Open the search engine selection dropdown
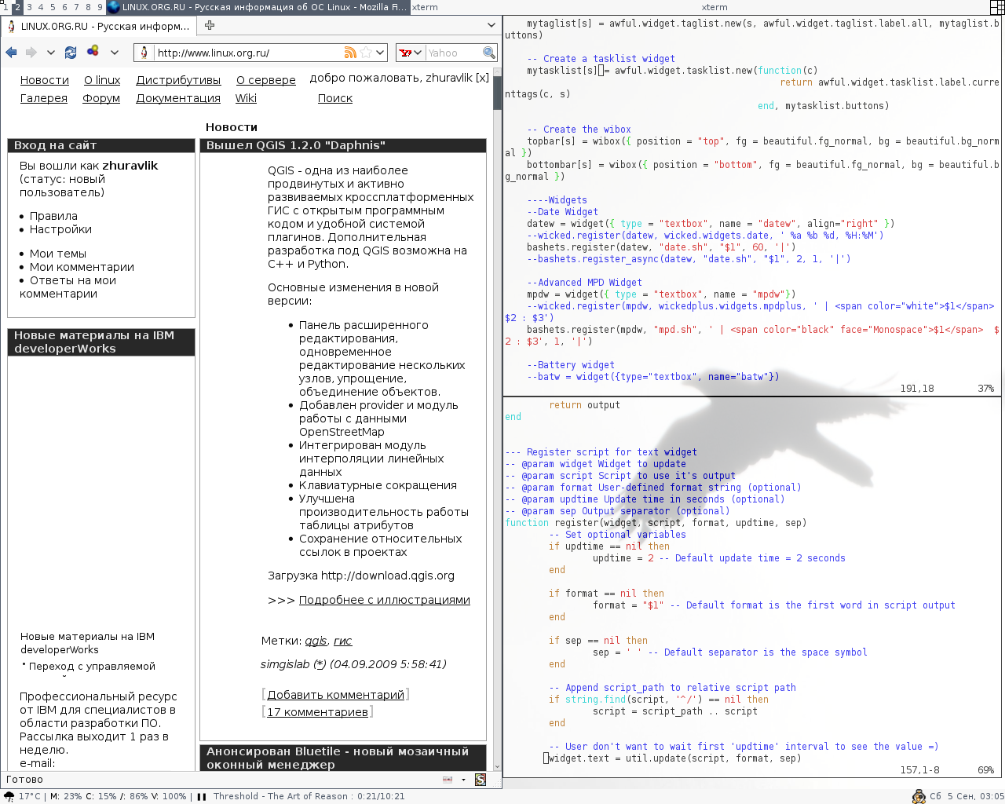 coord(418,53)
